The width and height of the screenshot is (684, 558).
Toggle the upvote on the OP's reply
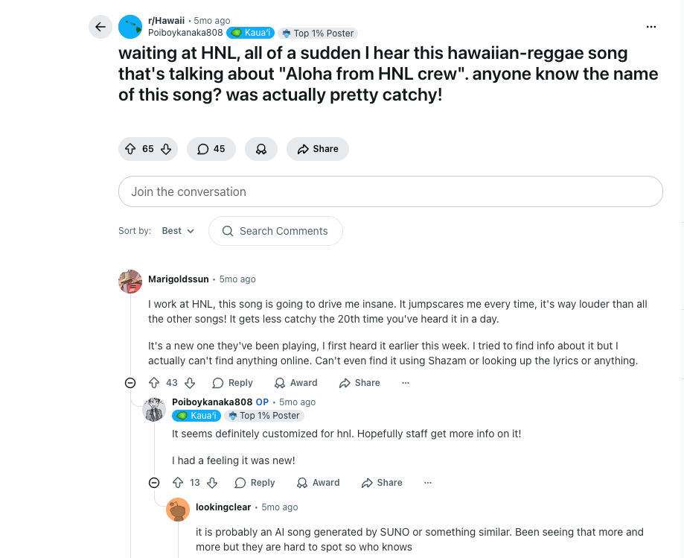(x=176, y=482)
